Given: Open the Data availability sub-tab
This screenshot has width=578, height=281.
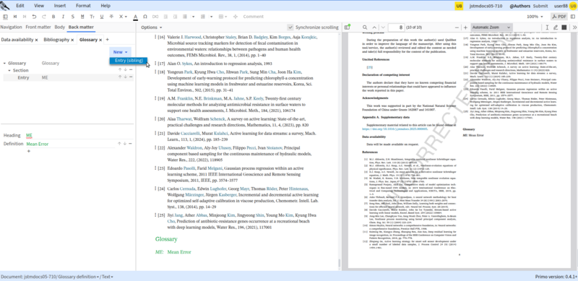Looking at the screenshot, I should click(17, 40).
